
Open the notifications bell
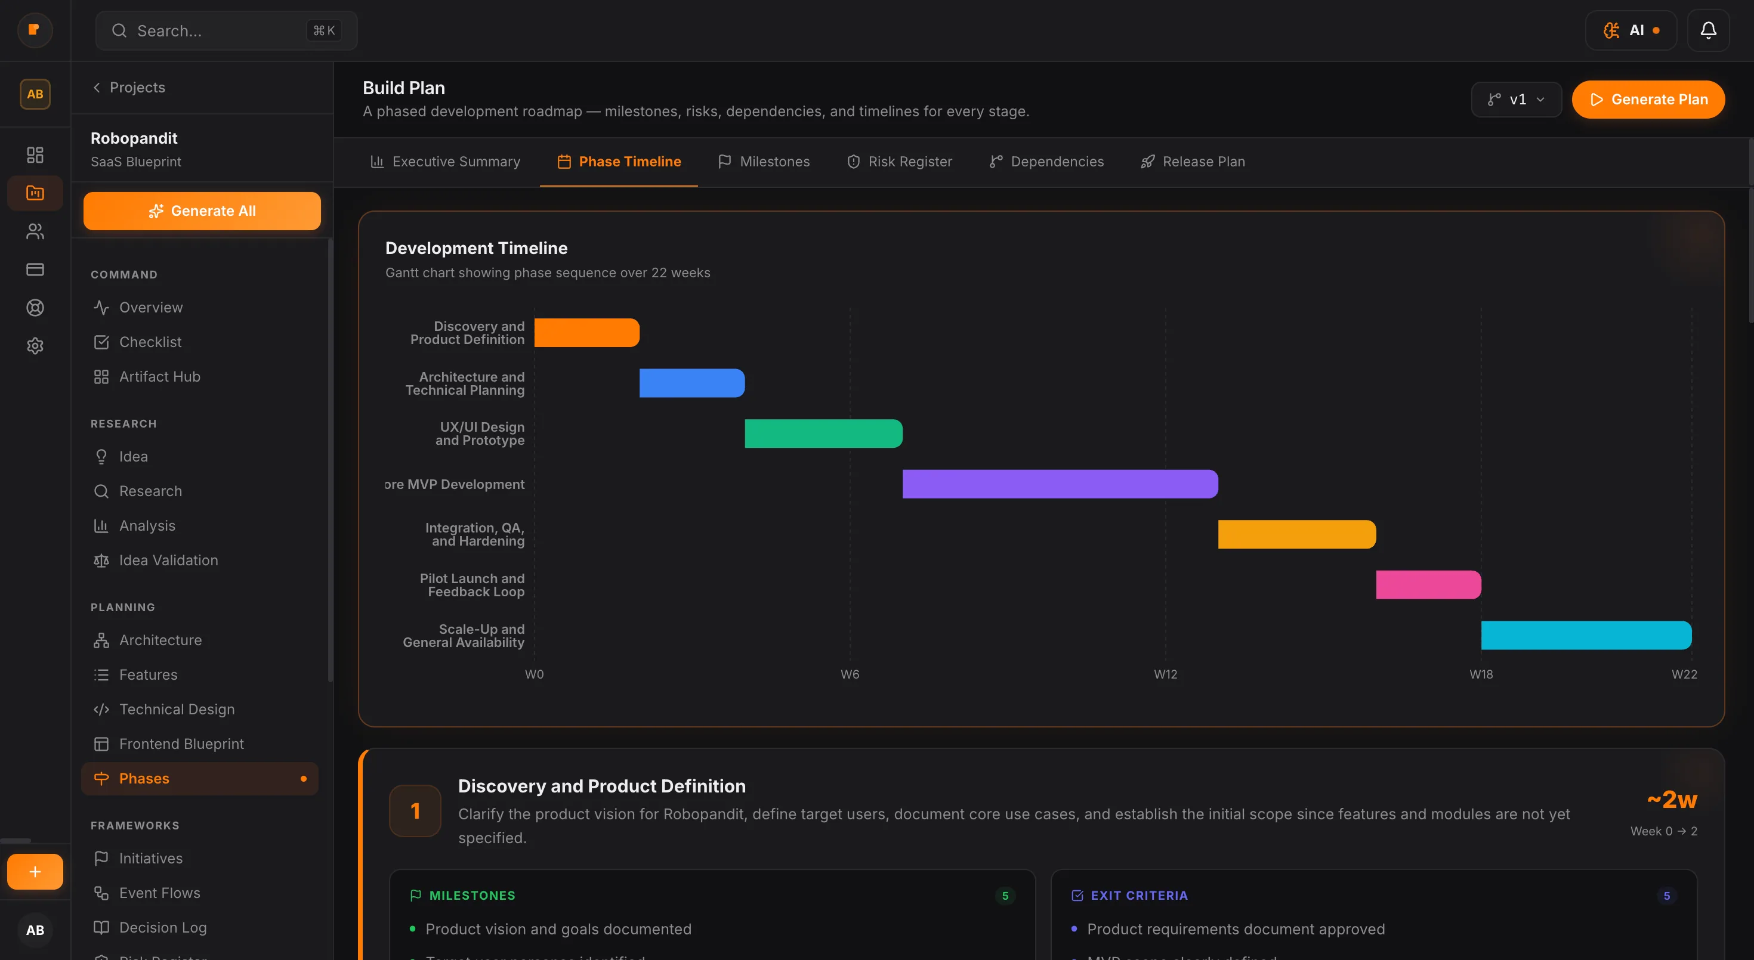(1707, 30)
